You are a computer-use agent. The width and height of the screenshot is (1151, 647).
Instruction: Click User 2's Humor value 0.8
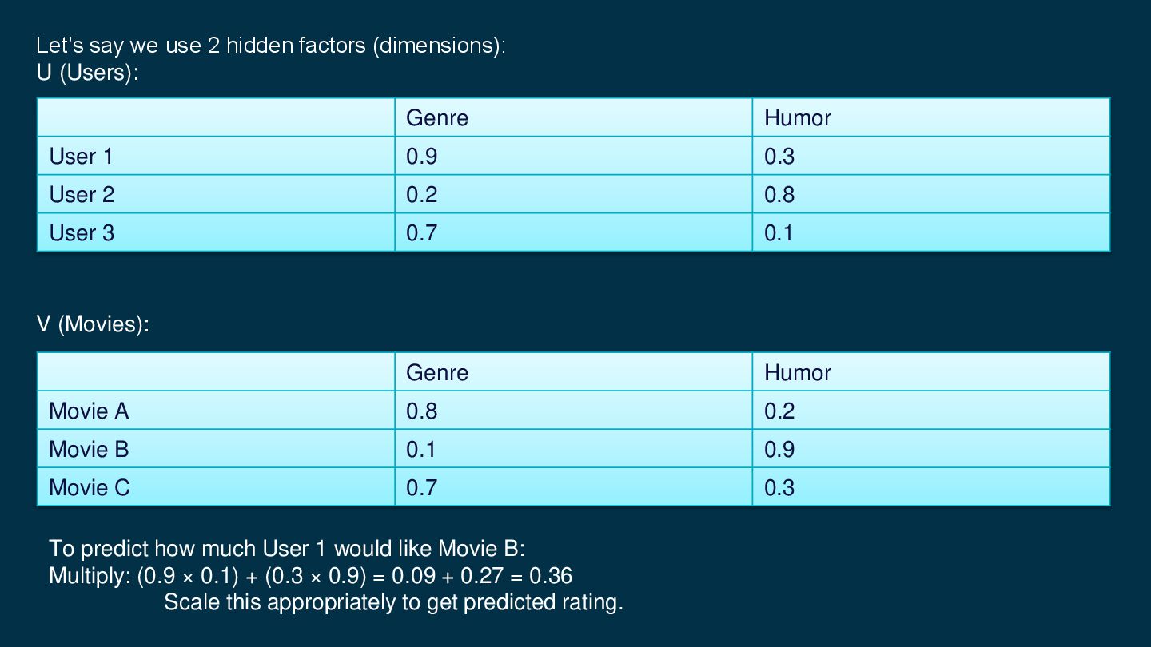click(779, 195)
